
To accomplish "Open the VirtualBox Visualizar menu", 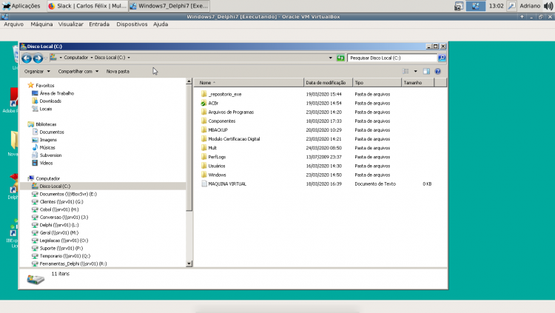I will 71,24.
